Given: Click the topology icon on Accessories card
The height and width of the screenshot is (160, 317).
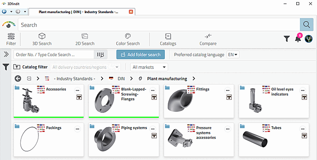Looking at the screenshot, I should pos(79,97).
